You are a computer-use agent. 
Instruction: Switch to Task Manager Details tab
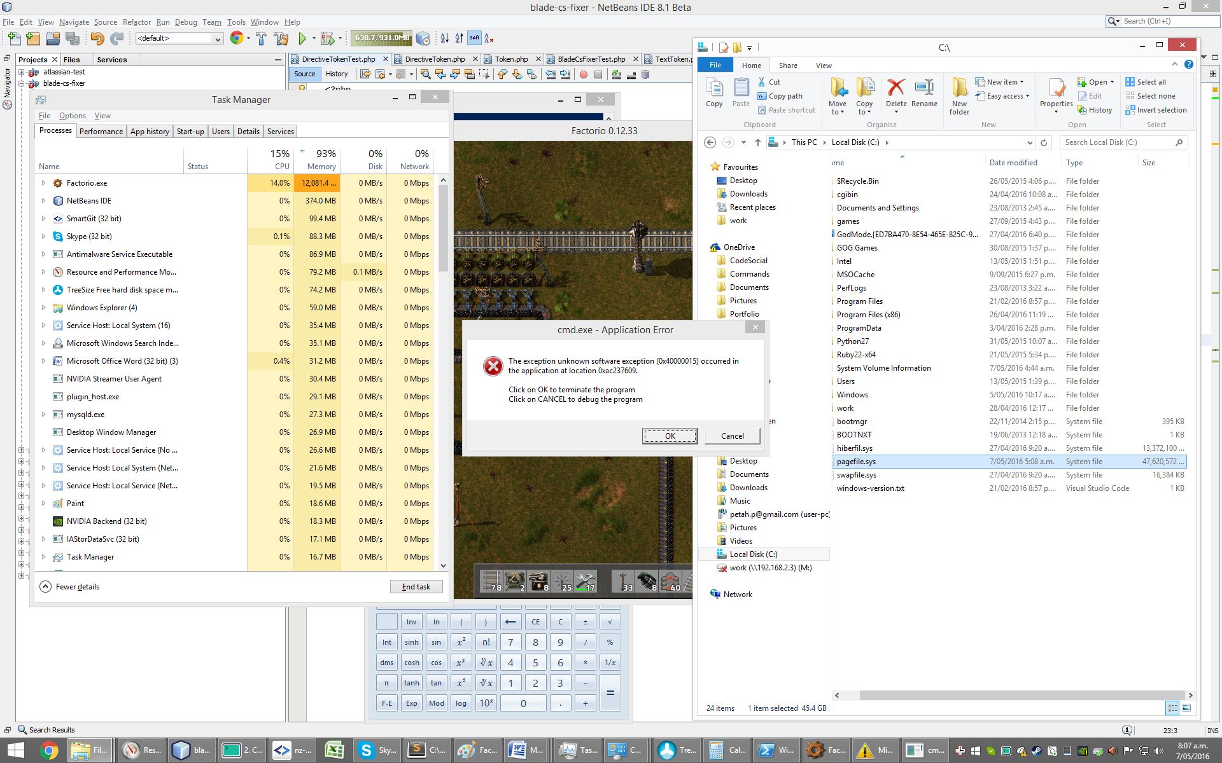tap(248, 132)
